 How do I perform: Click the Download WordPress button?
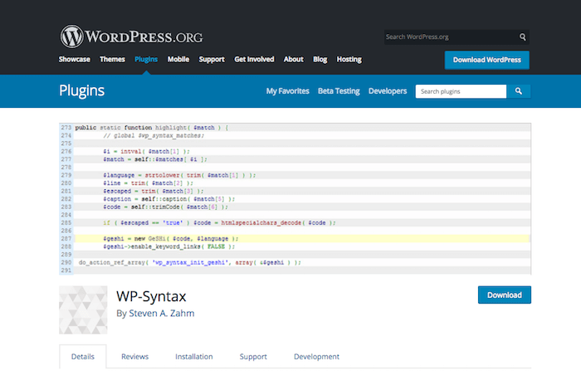[487, 60]
